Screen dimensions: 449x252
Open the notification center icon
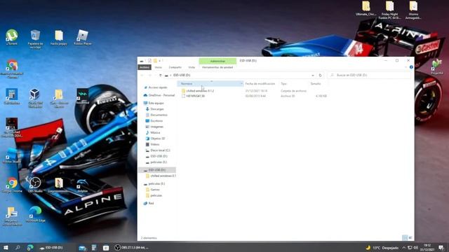(441, 248)
